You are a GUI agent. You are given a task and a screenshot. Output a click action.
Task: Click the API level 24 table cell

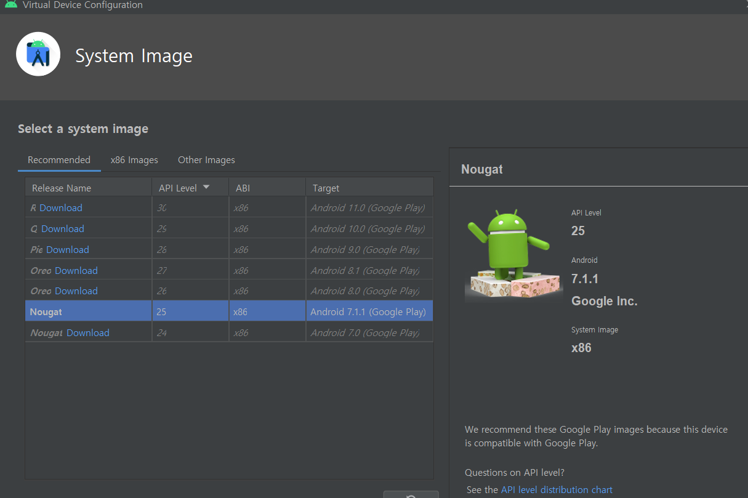190,333
